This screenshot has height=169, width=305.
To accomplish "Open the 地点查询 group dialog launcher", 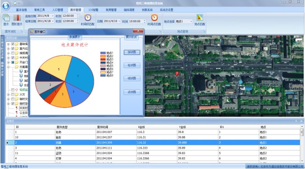I will click(x=204, y=32).
